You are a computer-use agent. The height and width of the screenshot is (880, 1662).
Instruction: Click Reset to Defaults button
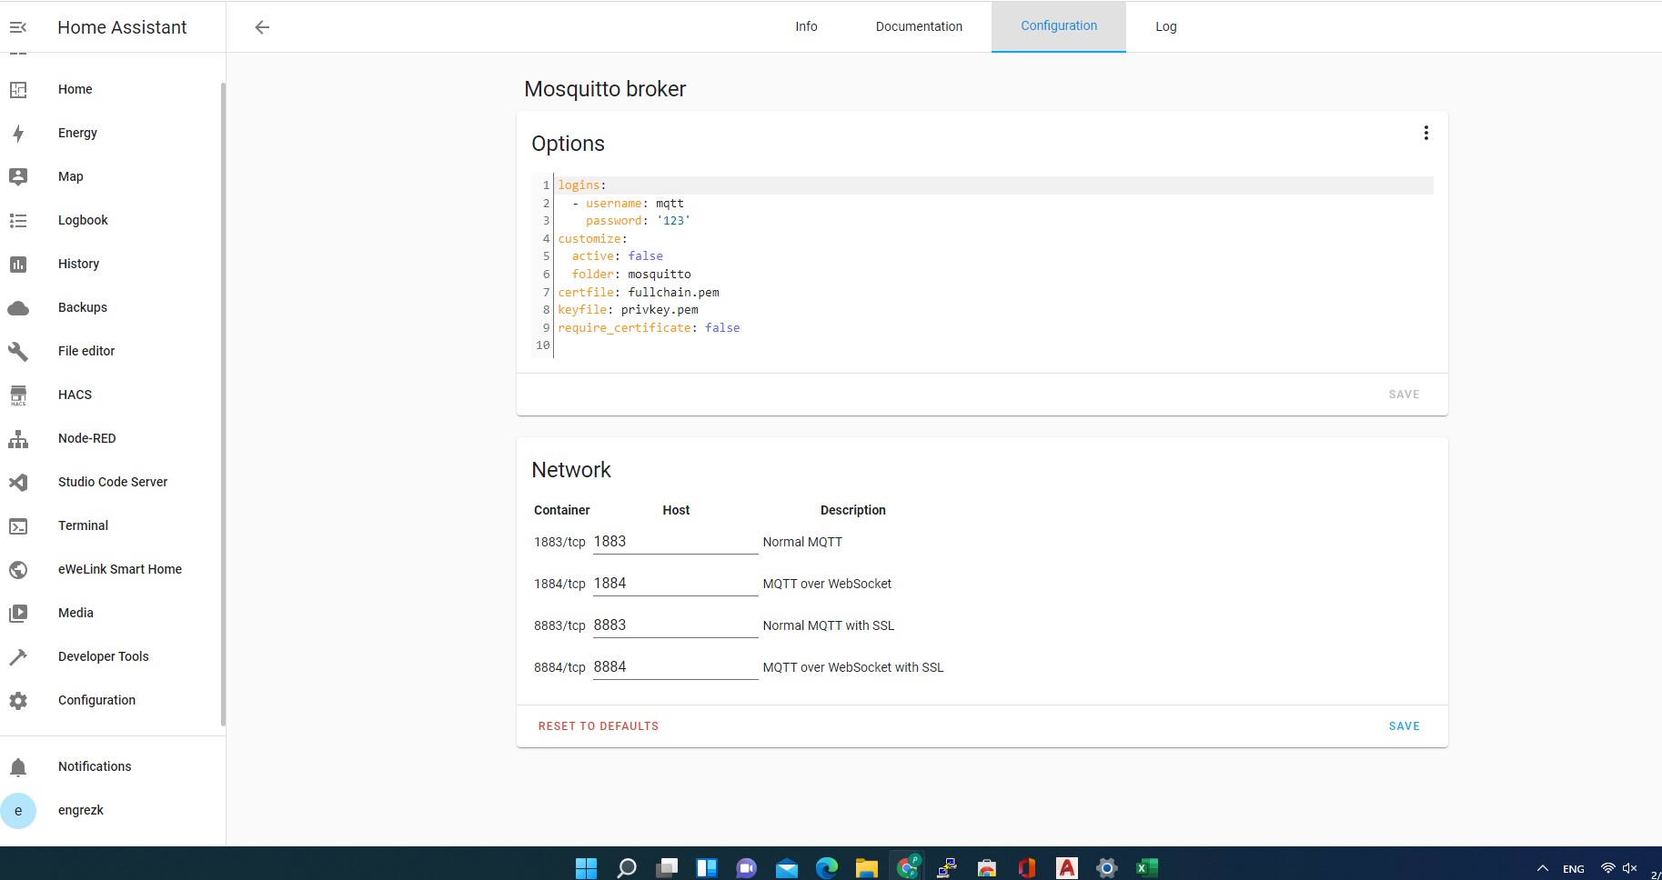tap(598, 726)
